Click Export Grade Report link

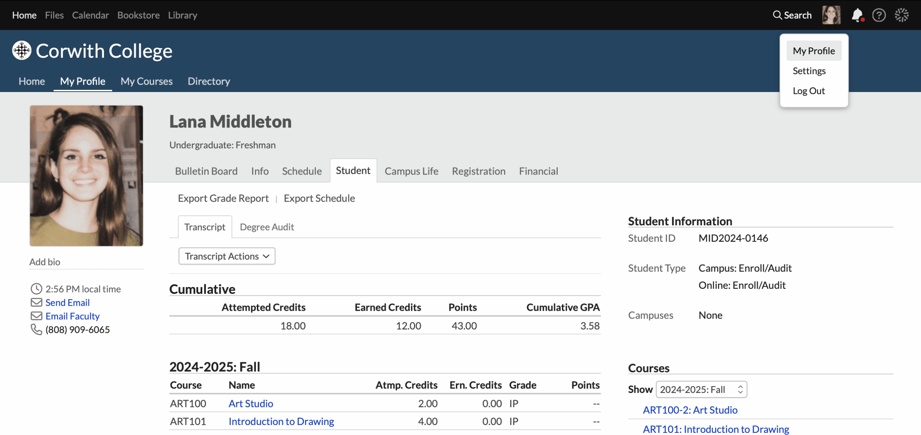click(223, 198)
